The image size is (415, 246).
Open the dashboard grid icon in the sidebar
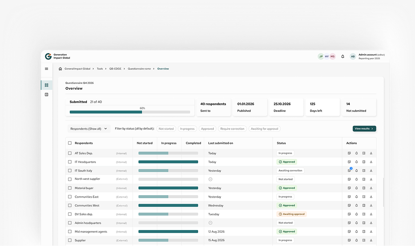47,85
